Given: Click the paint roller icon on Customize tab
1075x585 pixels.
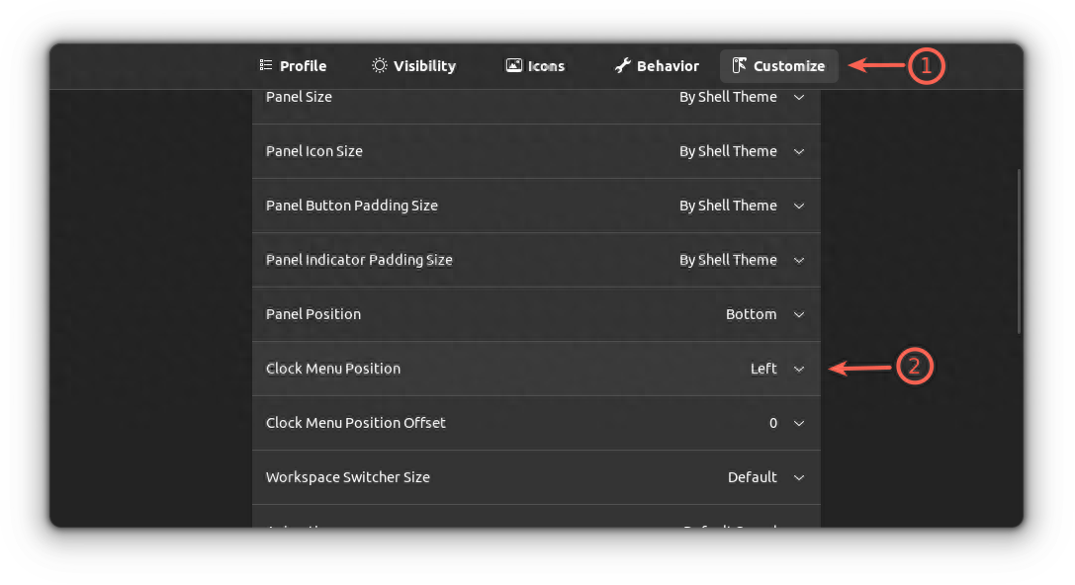Looking at the screenshot, I should 738,65.
